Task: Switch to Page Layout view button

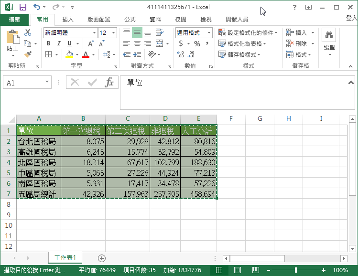Action: [x=237, y=270]
